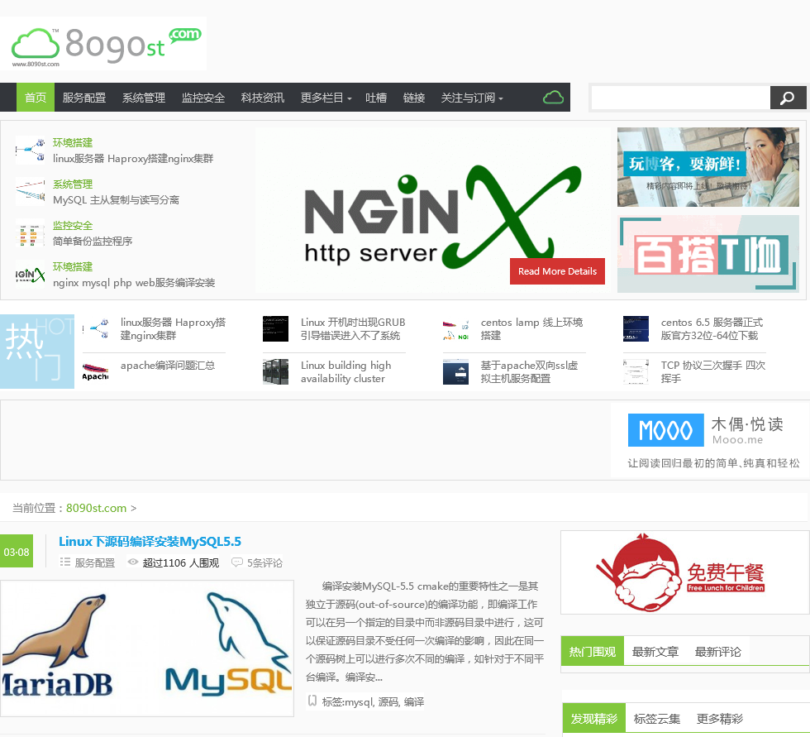
Task: Open TCP 协议三次握手 四次挥手 article
Action: tap(712, 371)
